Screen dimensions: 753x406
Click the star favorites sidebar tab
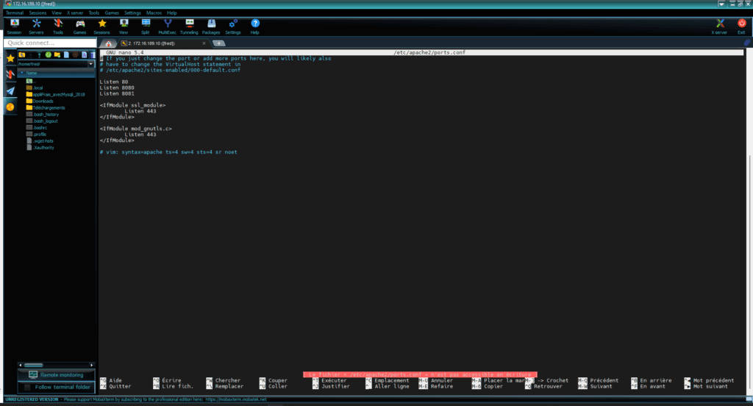[x=10, y=57]
